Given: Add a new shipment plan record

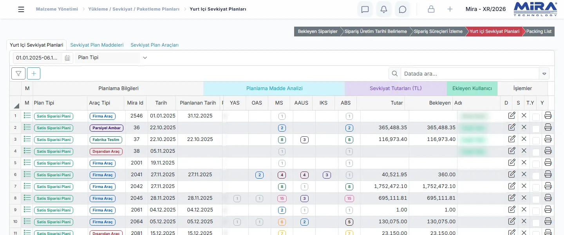Looking at the screenshot, I should tap(34, 73).
